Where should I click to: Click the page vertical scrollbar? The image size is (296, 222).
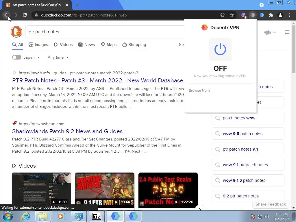point(294,49)
